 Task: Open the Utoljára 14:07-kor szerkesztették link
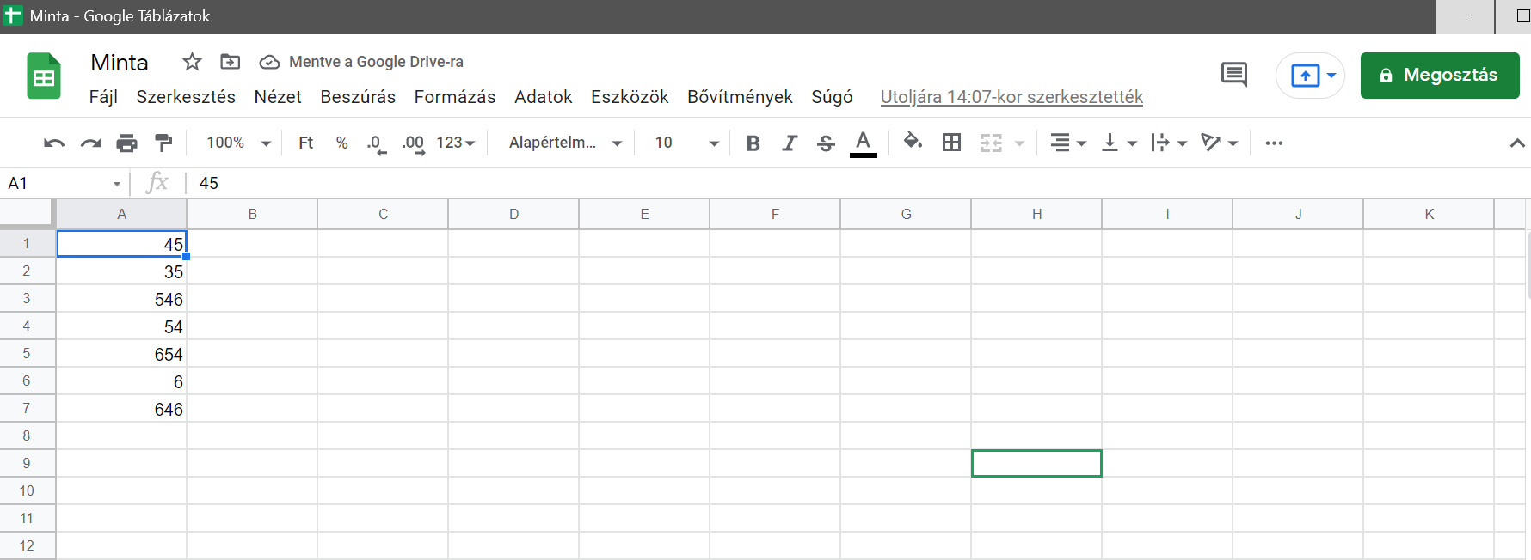[1011, 97]
